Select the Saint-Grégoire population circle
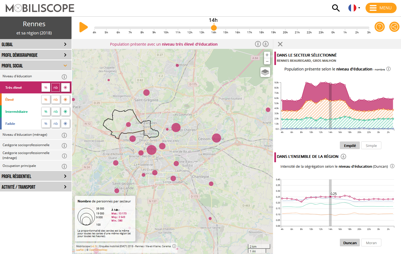The image size is (401, 254). point(147,92)
